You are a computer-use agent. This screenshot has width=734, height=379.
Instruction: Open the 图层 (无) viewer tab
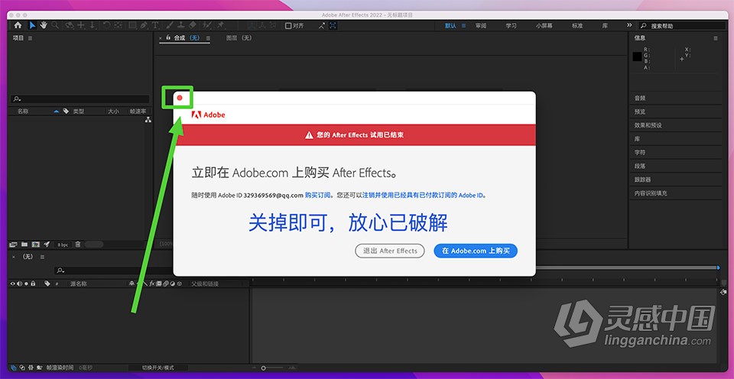tap(239, 38)
